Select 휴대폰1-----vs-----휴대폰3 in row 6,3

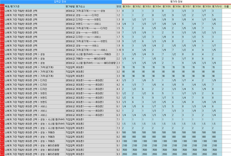96,115
